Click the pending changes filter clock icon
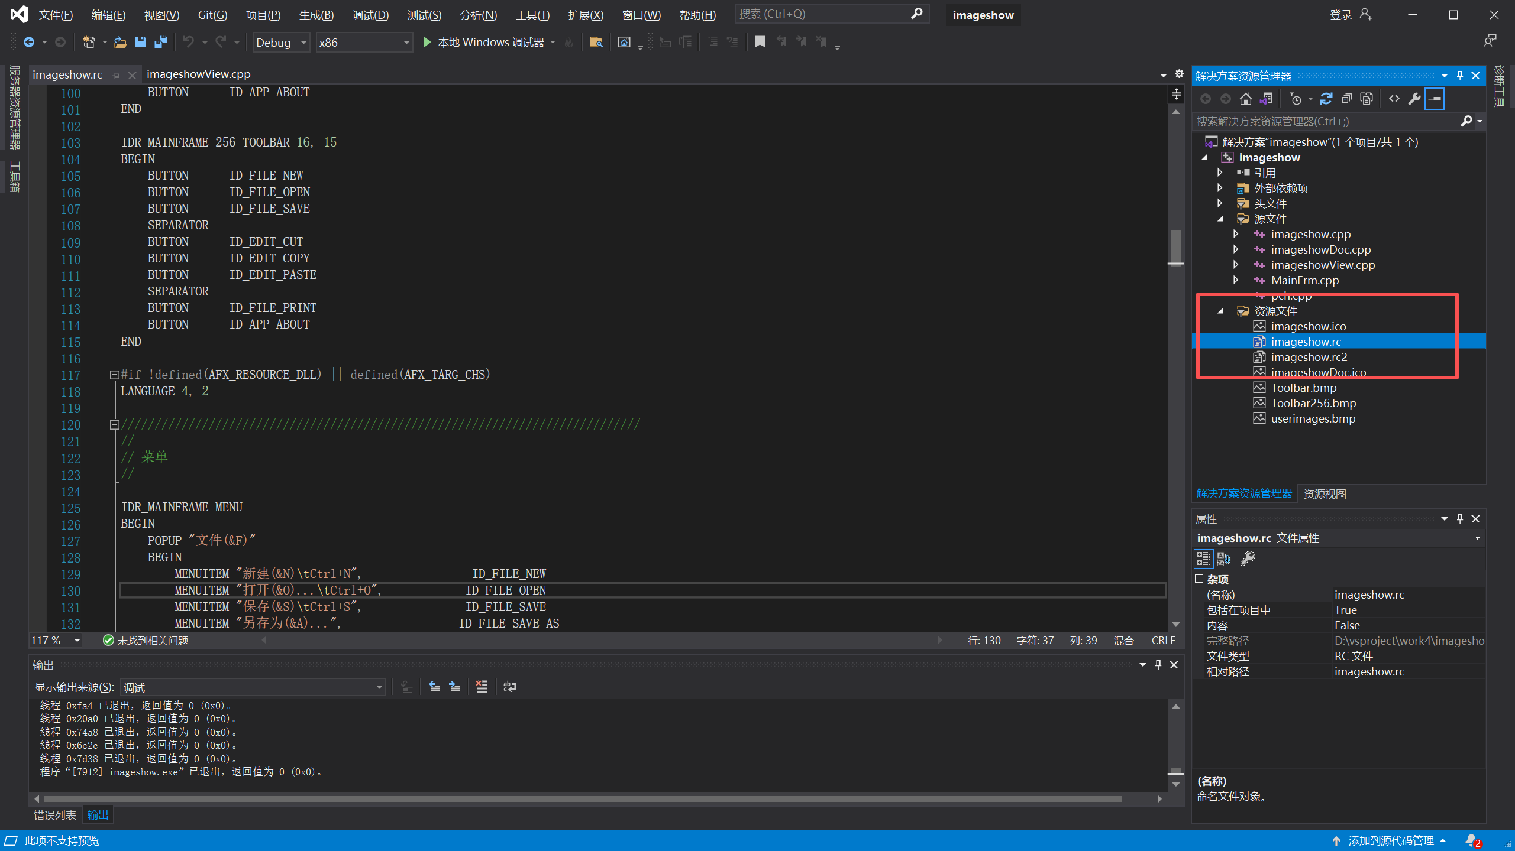 (1296, 99)
